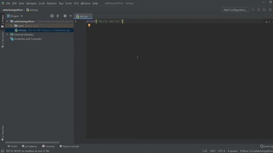
Task: Open Python 3.6 interpreter selector
Action: click(256, 151)
